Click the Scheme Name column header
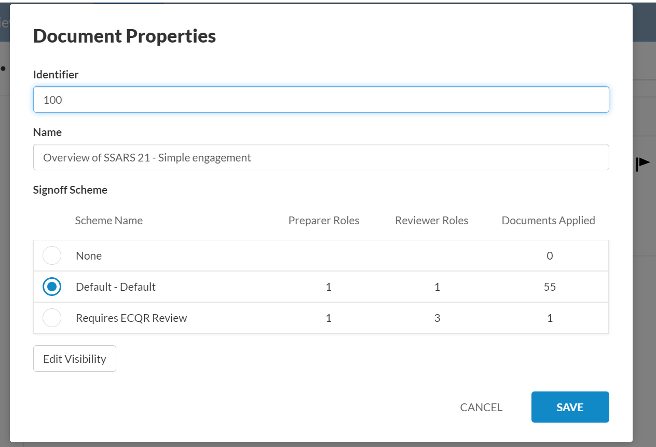This screenshot has height=447, width=656. click(x=108, y=220)
